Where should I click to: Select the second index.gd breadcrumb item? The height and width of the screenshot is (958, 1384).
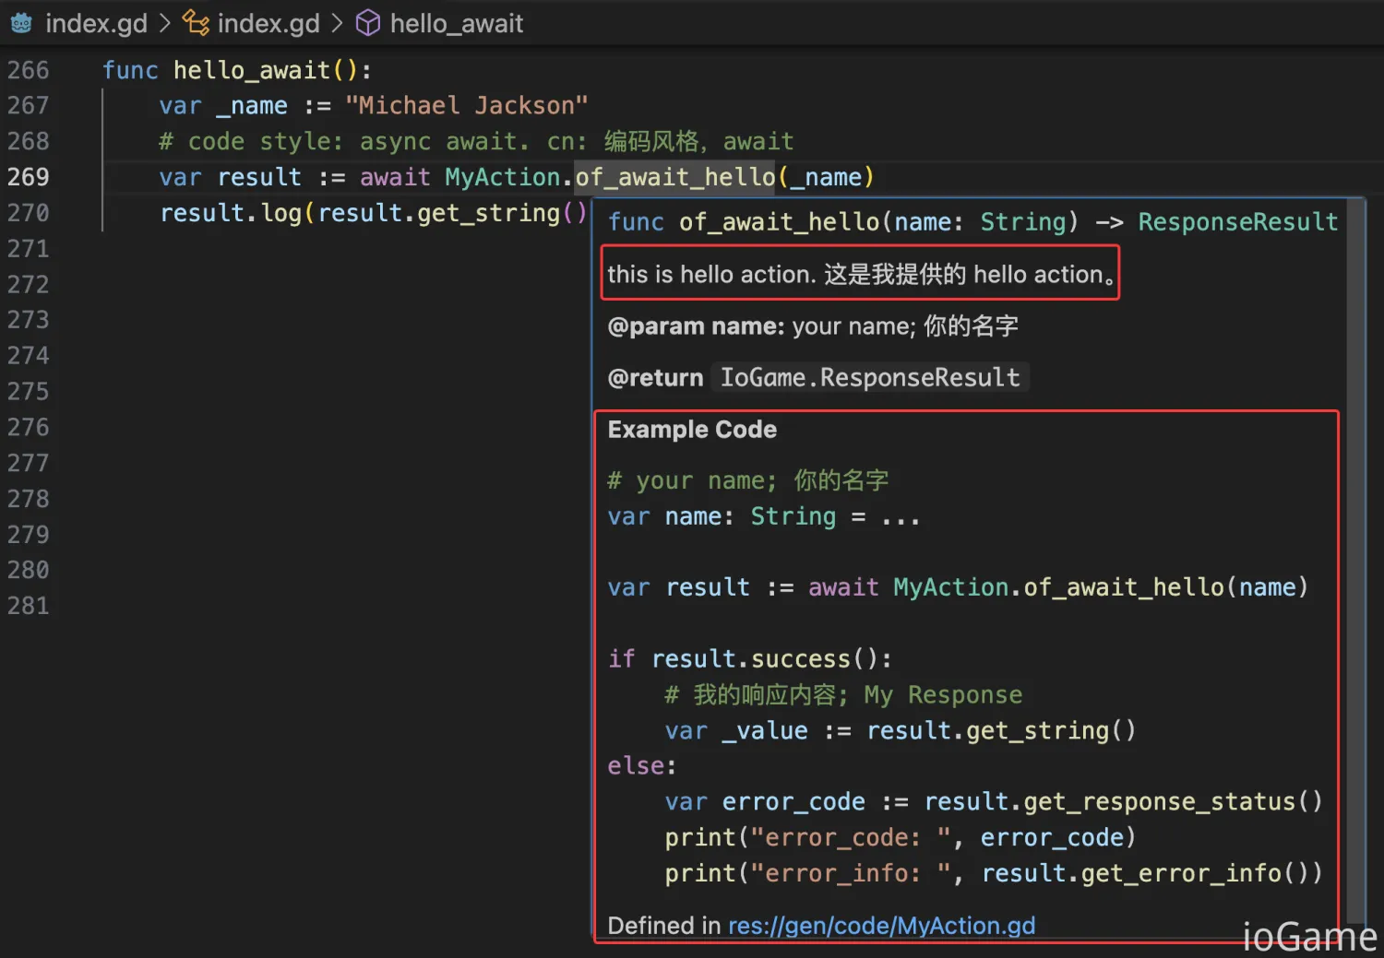[268, 23]
